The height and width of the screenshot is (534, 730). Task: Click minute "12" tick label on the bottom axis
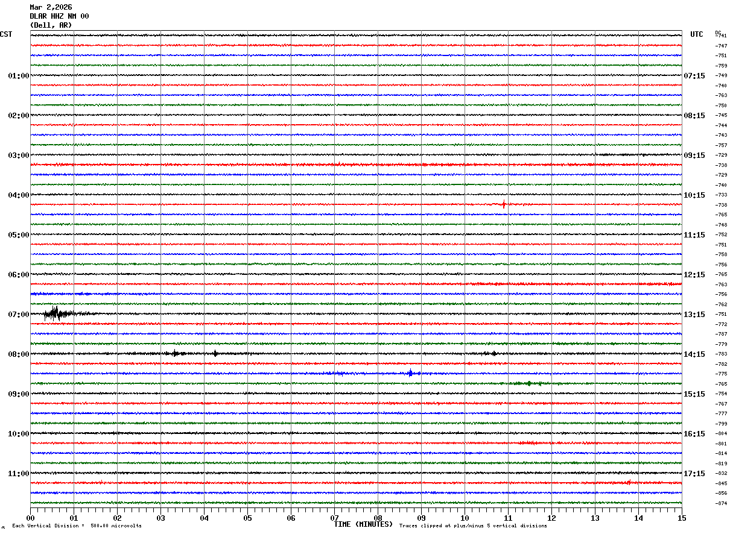pos(551,518)
